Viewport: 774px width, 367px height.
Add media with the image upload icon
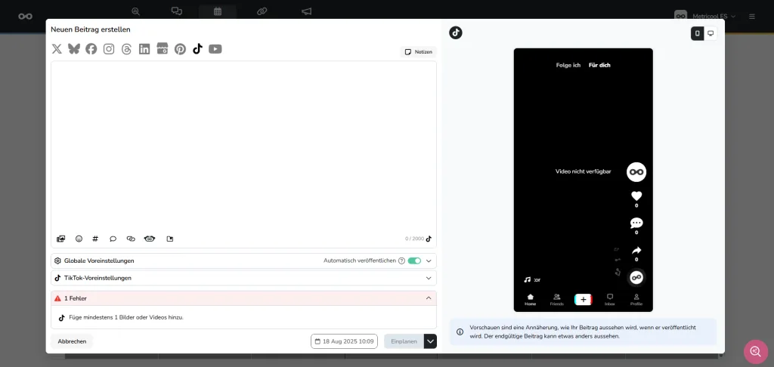click(61, 239)
